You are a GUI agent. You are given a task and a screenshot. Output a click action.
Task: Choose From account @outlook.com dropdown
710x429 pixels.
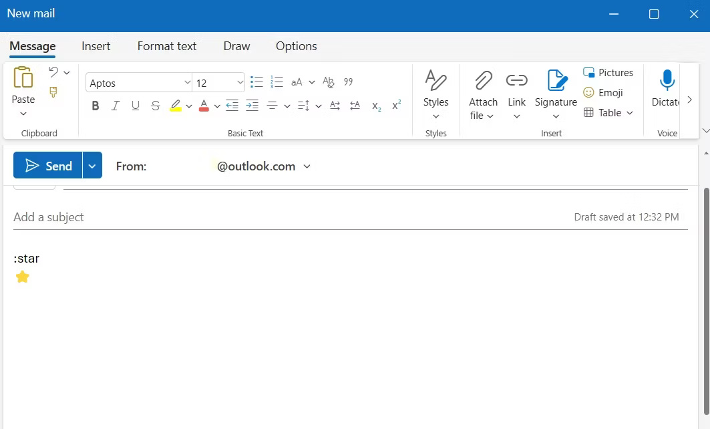tap(264, 166)
